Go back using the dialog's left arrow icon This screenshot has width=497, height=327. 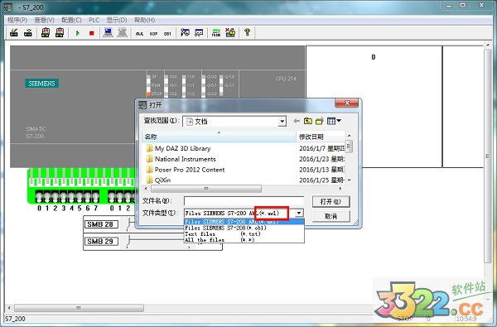pos(297,121)
